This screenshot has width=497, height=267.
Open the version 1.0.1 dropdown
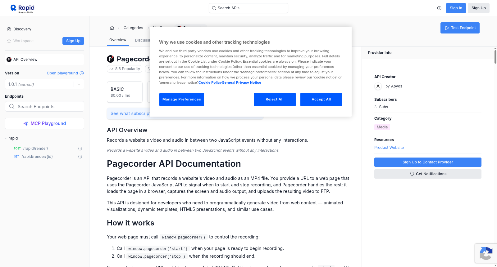(44, 84)
